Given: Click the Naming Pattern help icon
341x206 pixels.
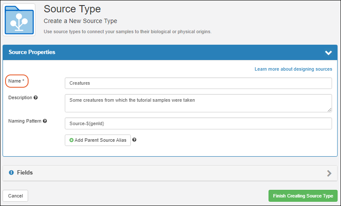Looking at the screenshot, I should (45, 121).
